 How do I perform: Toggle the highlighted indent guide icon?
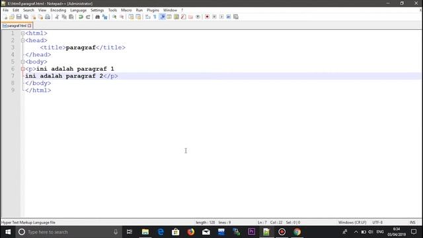point(162,17)
